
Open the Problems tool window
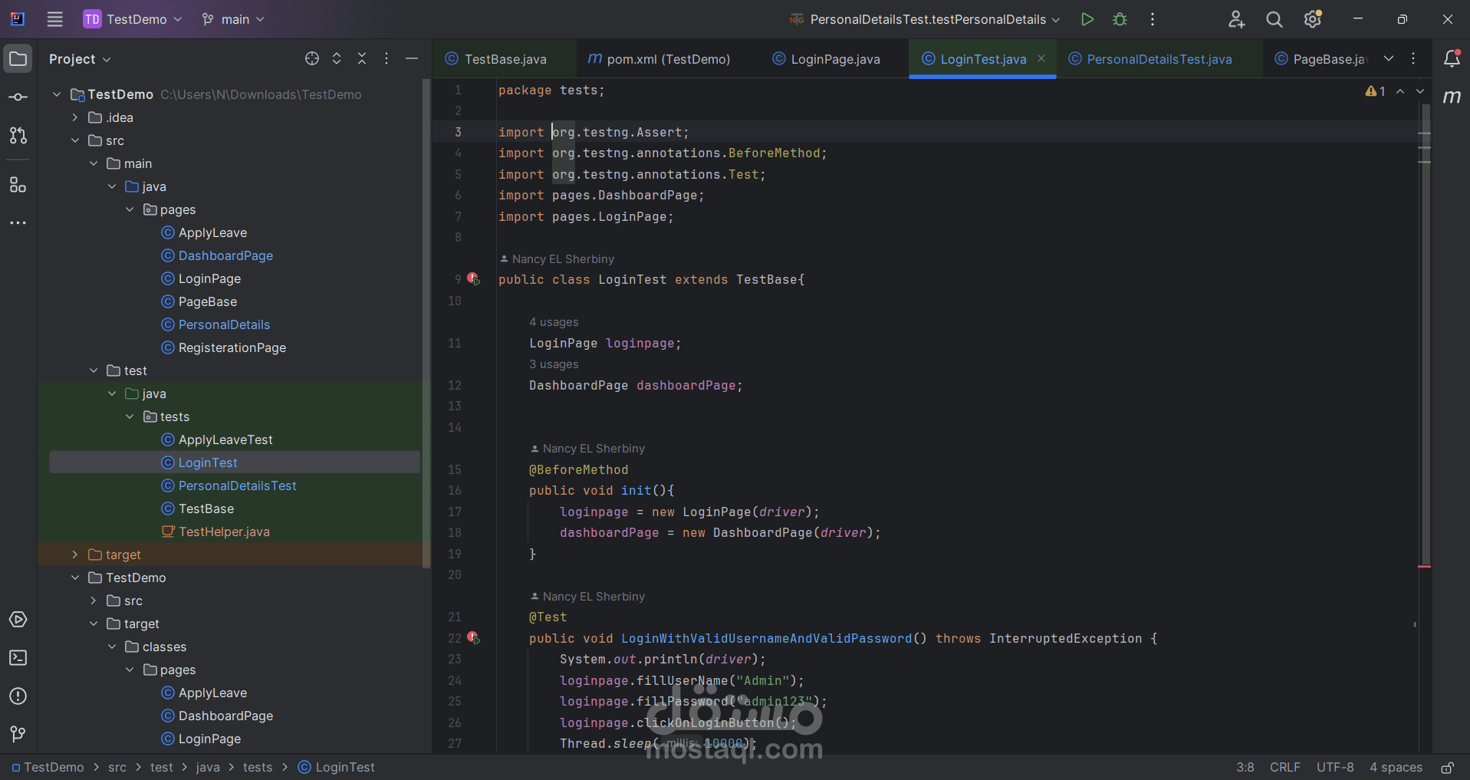pyautogui.click(x=18, y=696)
